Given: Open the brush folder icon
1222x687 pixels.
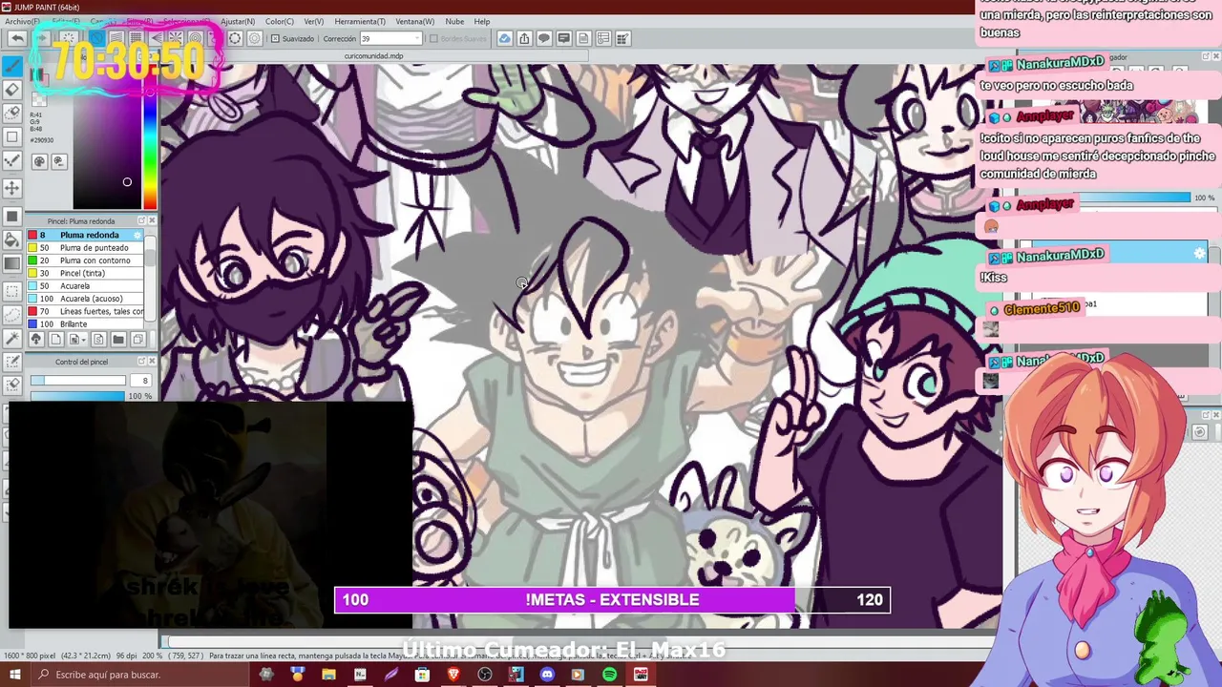Looking at the screenshot, I should pyautogui.click(x=118, y=339).
